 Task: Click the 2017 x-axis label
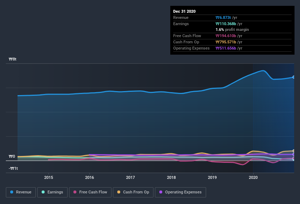click(130, 177)
